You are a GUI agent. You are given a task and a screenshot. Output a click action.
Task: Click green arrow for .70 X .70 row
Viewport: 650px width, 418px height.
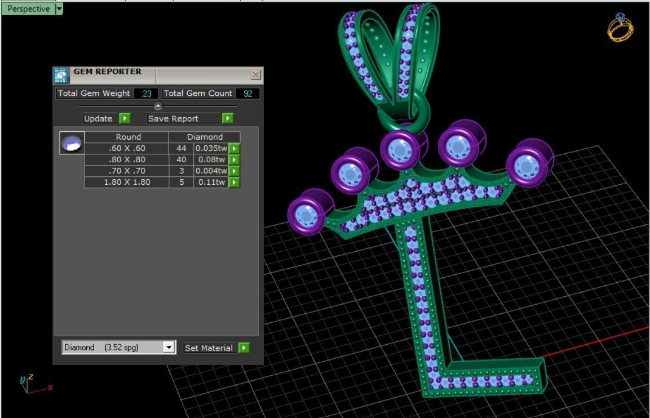[234, 171]
